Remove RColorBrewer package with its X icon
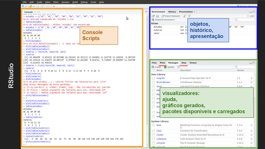 click(x=252, y=83)
